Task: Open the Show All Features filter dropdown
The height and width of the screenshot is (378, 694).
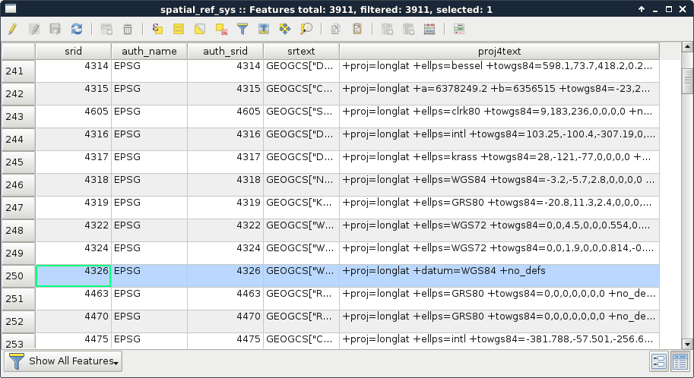Action: pyautogui.click(x=63, y=361)
